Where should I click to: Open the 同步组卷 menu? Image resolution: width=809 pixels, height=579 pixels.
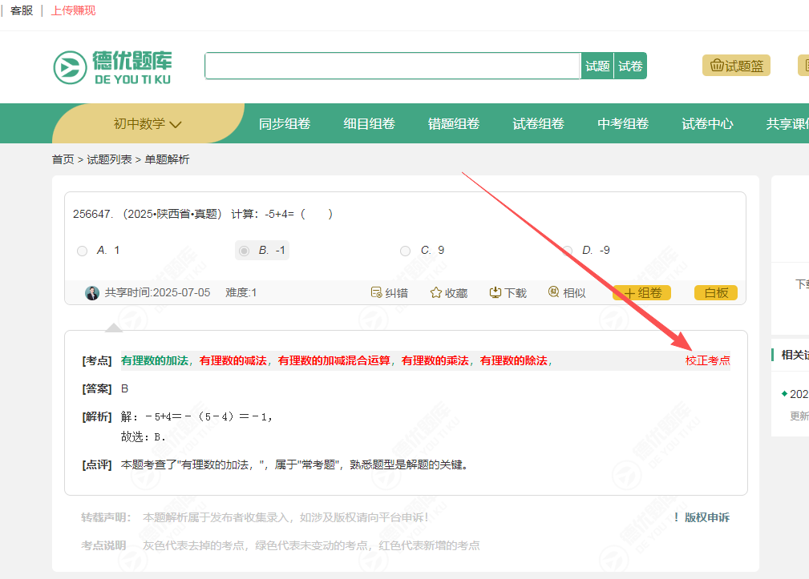click(285, 123)
